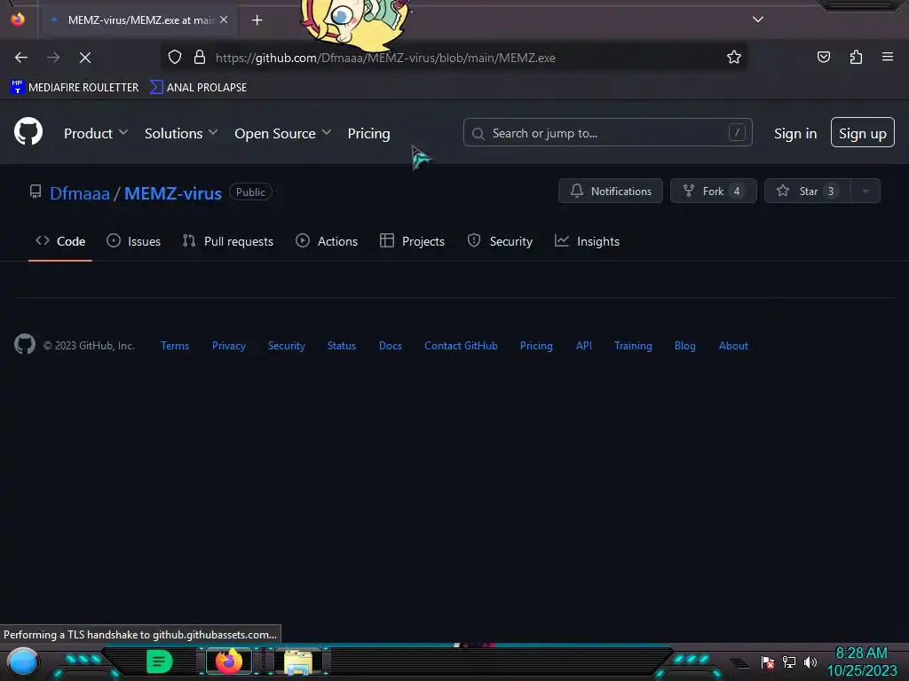Image resolution: width=909 pixels, height=681 pixels.
Task: Click the GitHub logo in the header
Action: [28, 131]
